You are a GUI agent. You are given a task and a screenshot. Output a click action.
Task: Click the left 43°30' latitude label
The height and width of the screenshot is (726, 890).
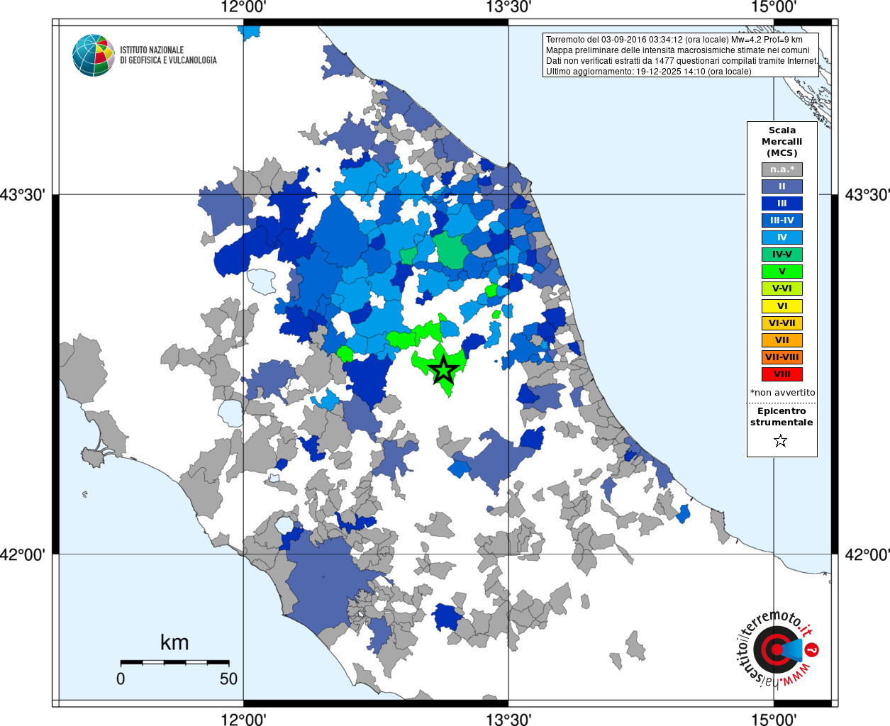[22, 194]
